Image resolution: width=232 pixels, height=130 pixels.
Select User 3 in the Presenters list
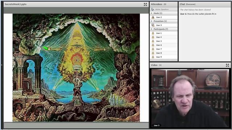click(163, 25)
